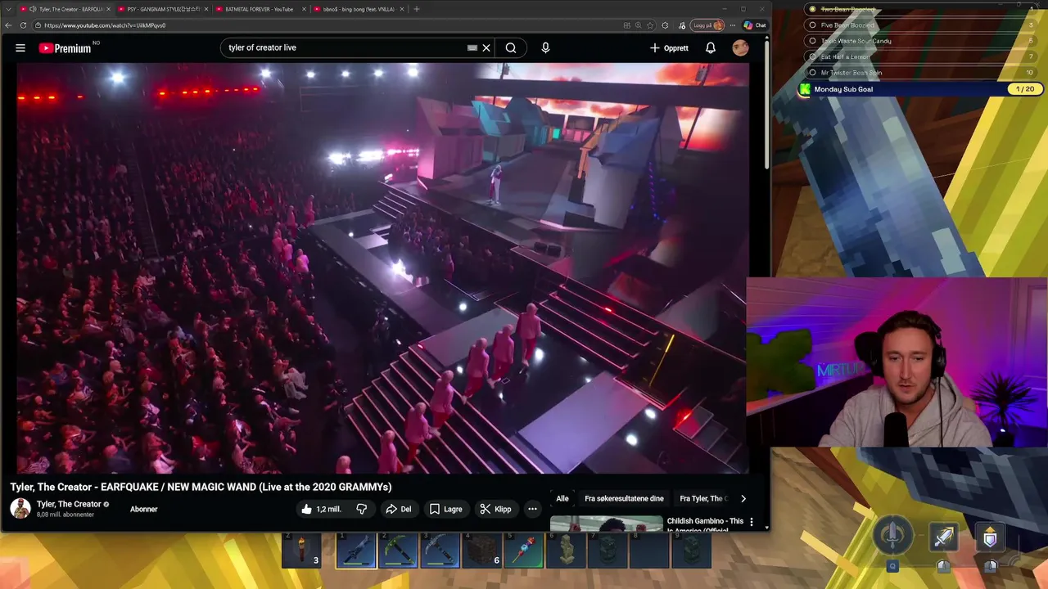Screen dimensions: 1048x589
Task: Share the video with Del button
Action: coord(399,509)
